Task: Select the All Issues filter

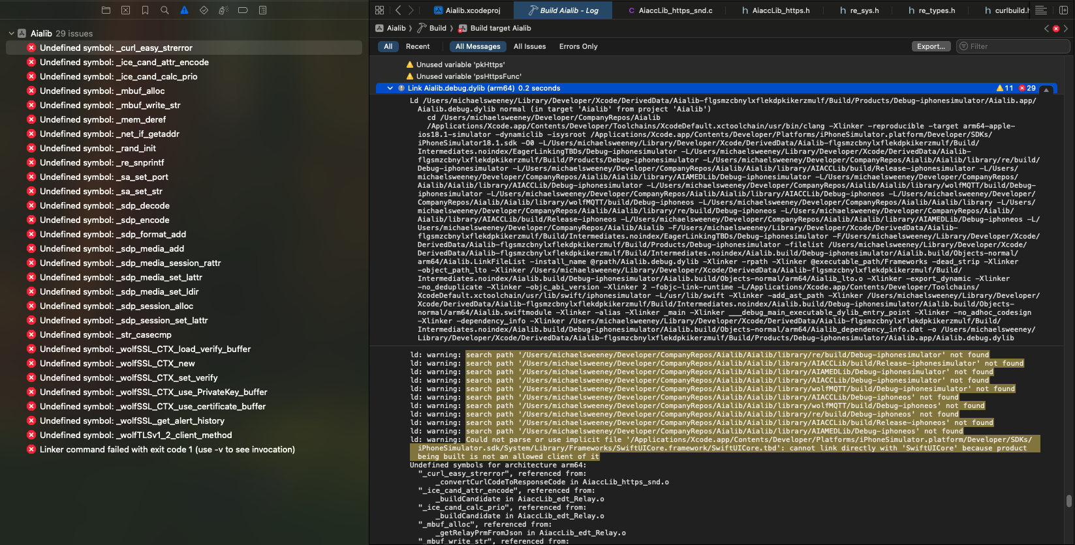Action: click(x=529, y=46)
